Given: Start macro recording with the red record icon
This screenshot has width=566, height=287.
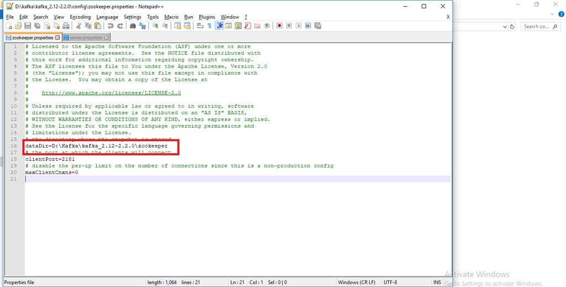Looking at the screenshot, I should (280, 26).
